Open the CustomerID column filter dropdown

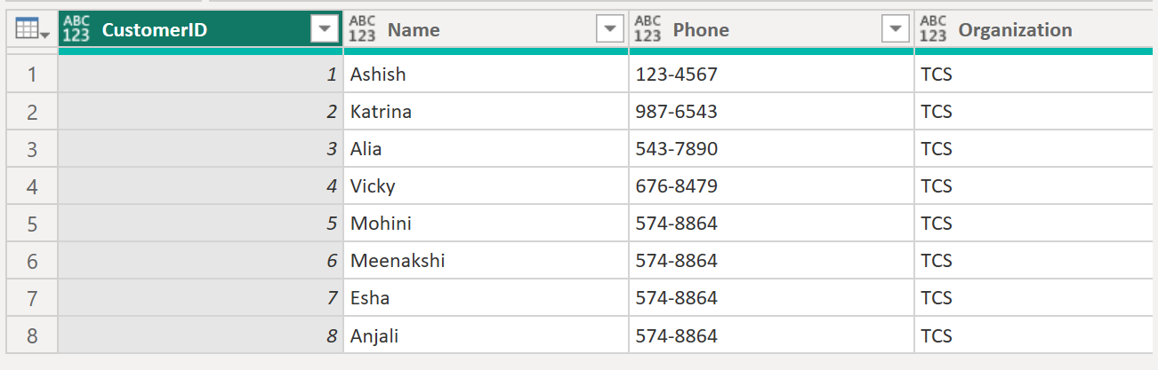point(324,29)
